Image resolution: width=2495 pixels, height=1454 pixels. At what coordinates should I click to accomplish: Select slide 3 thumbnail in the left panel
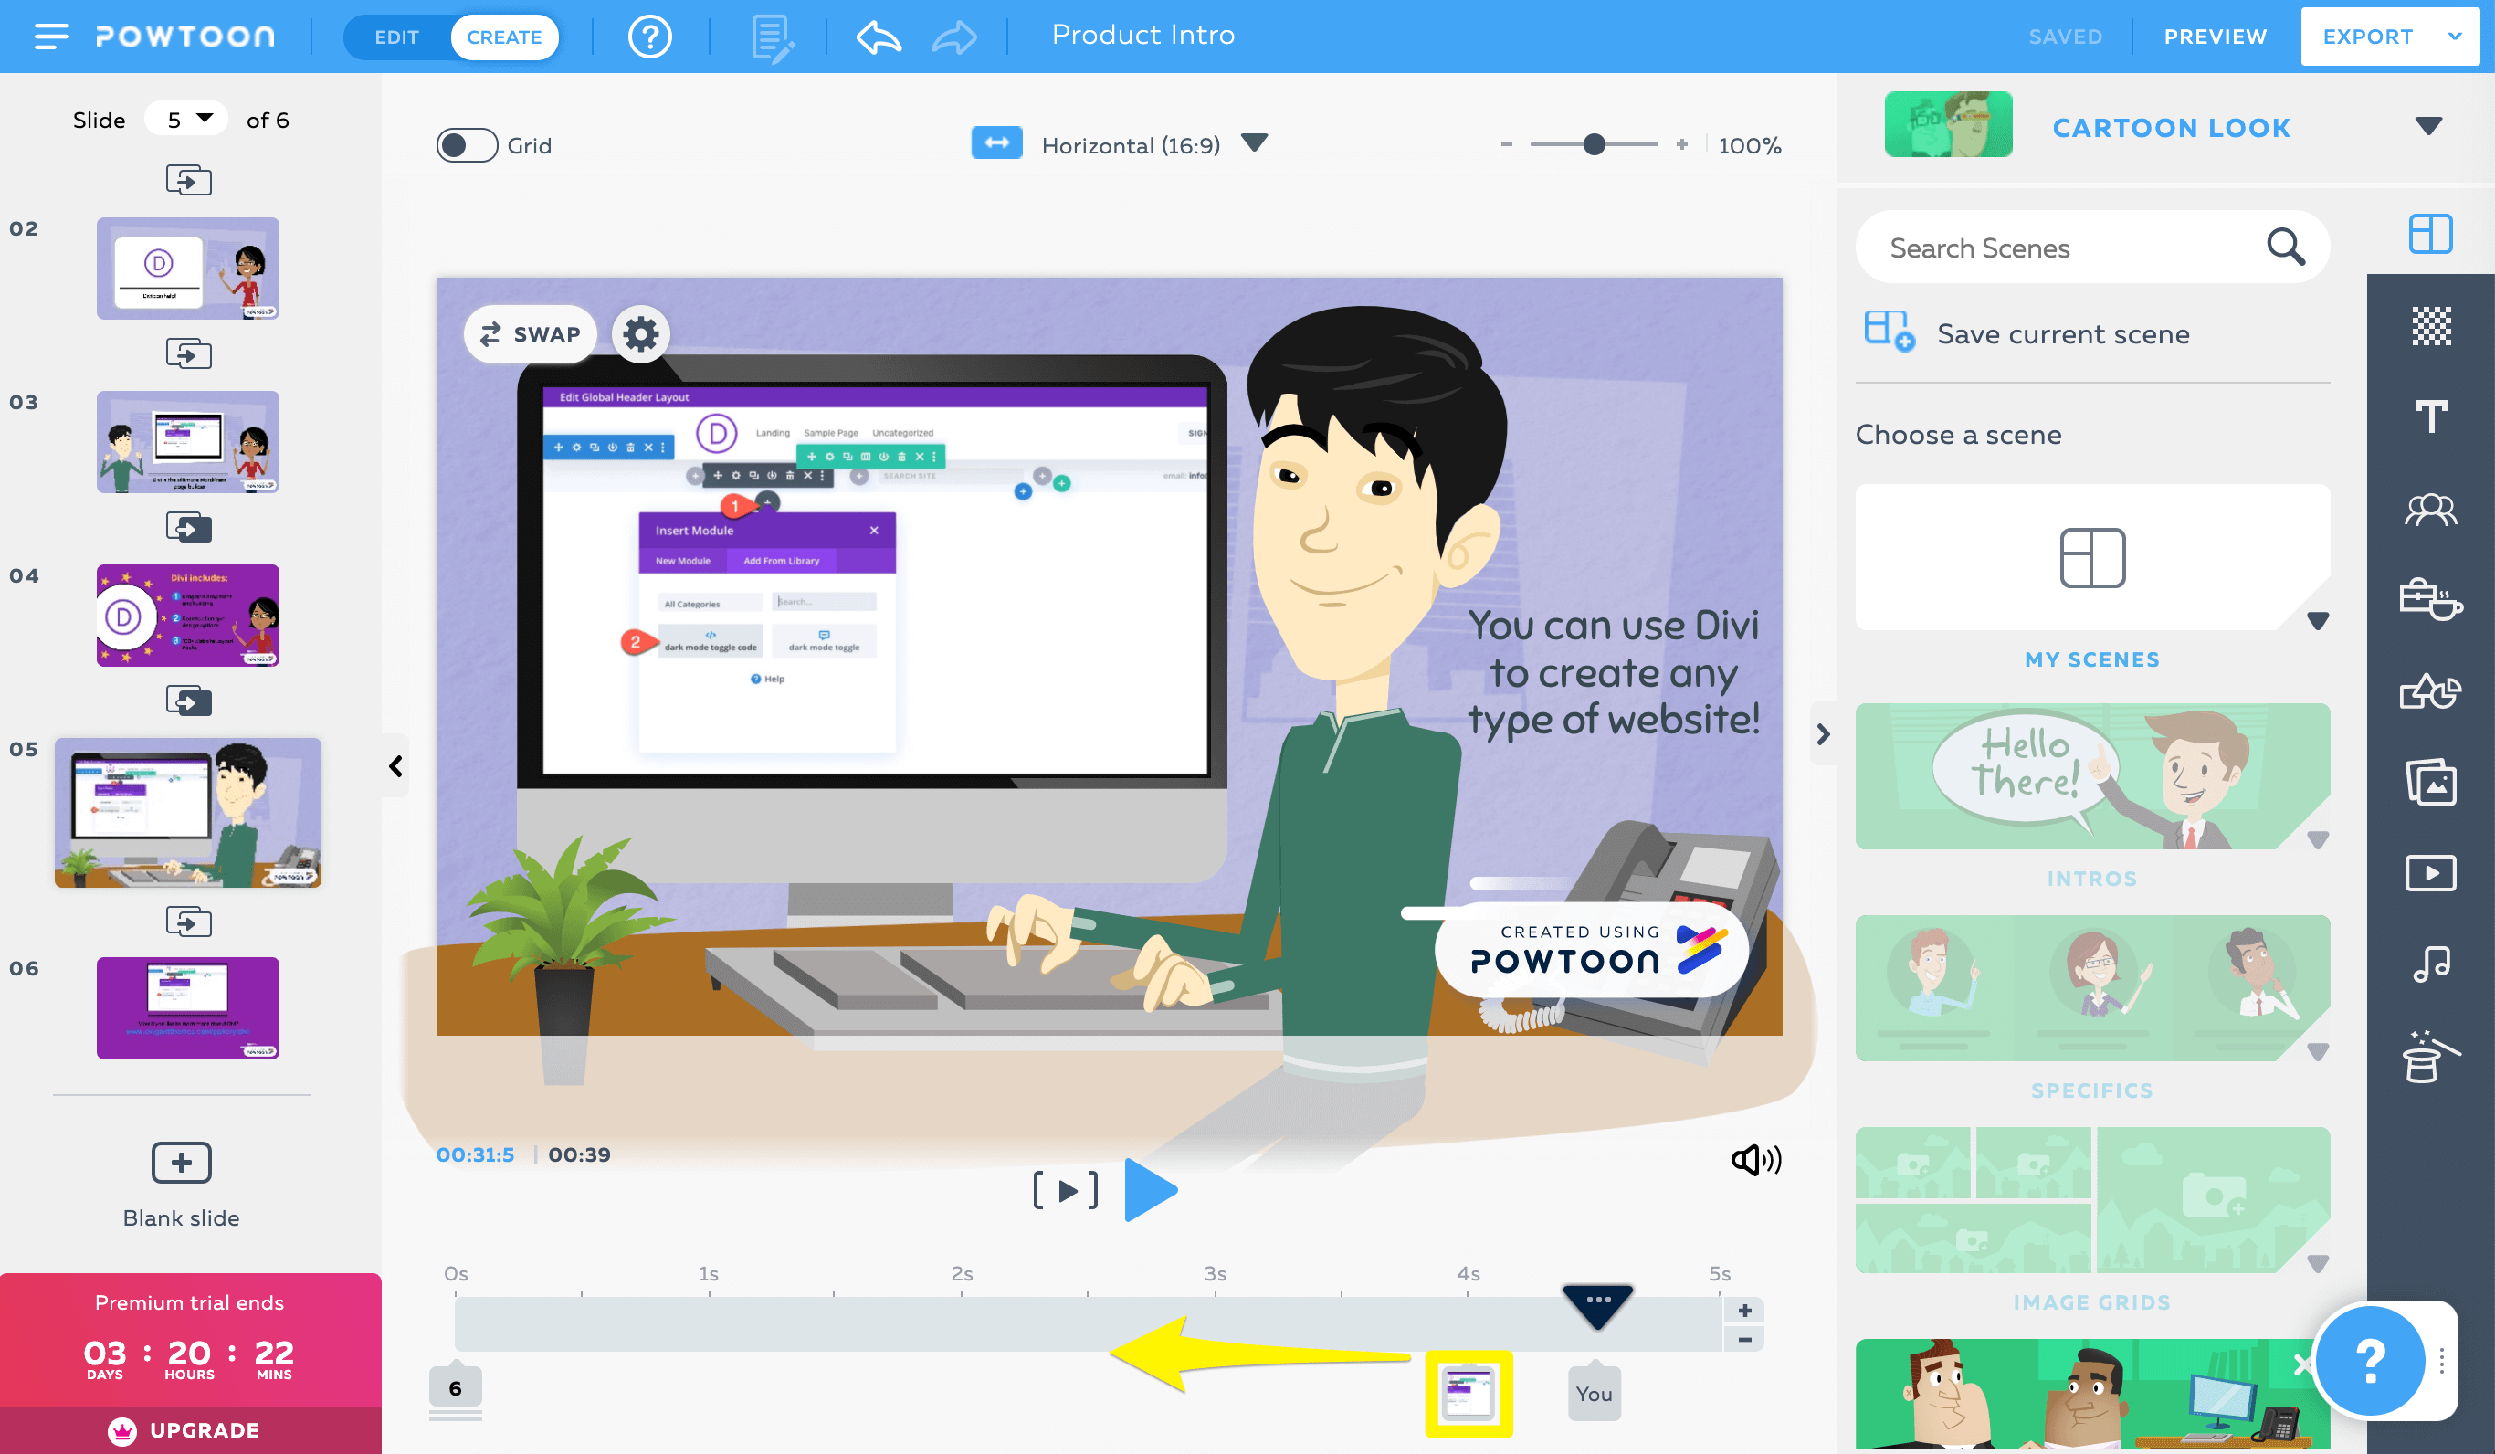(x=187, y=442)
